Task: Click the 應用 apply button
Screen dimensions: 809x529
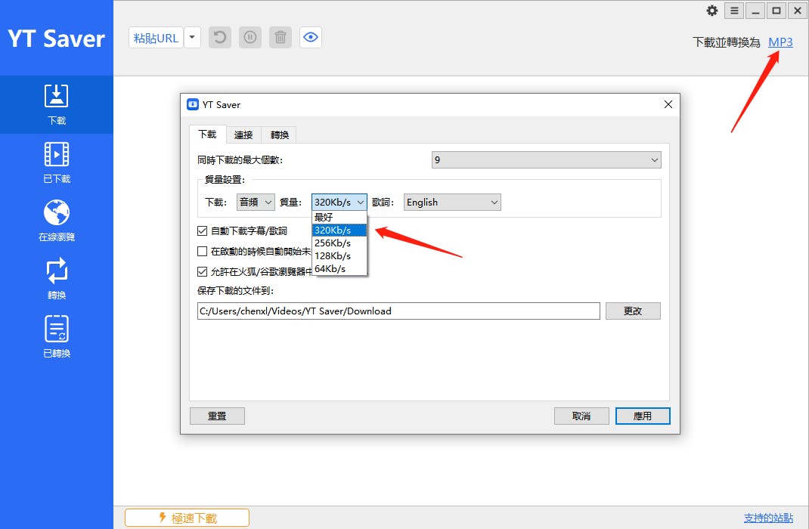Action: 643,416
